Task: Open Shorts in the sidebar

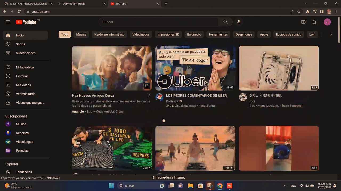Action: tap(25, 44)
